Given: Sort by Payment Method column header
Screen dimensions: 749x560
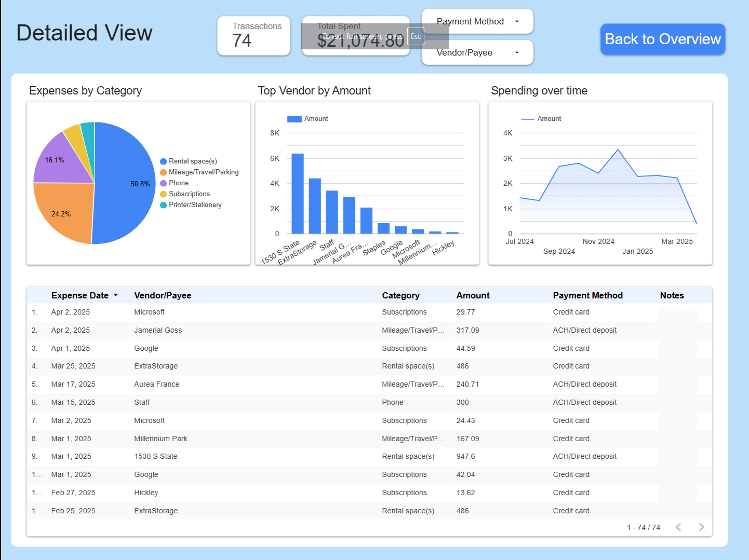Looking at the screenshot, I should point(587,295).
